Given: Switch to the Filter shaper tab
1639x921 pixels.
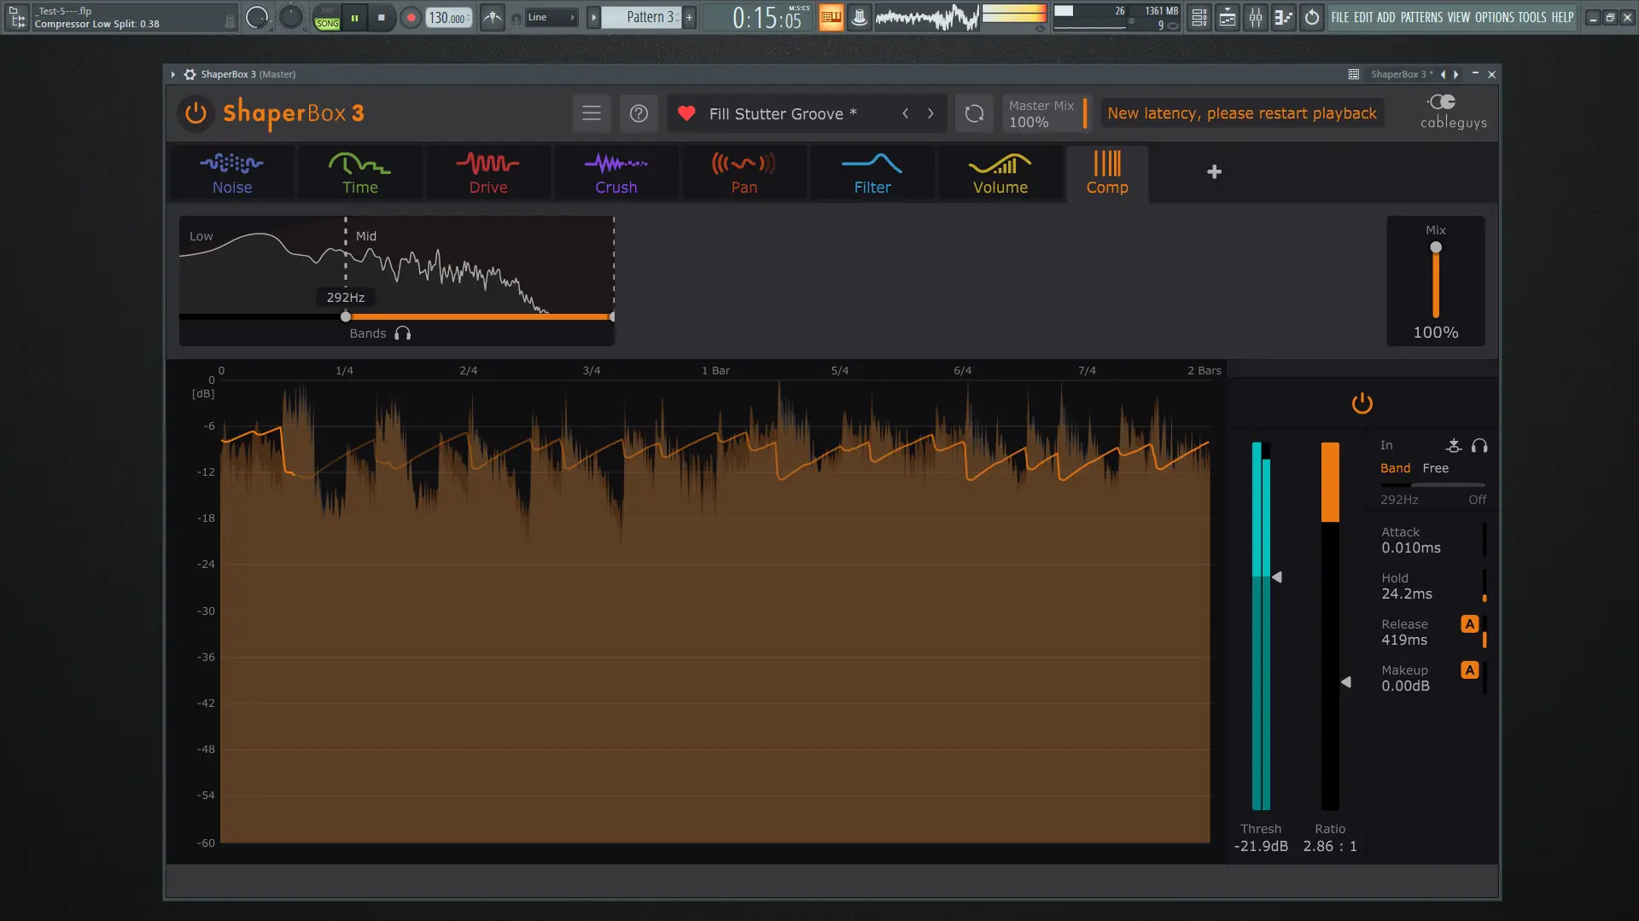Looking at the screenshot, I should coord(872,174).
